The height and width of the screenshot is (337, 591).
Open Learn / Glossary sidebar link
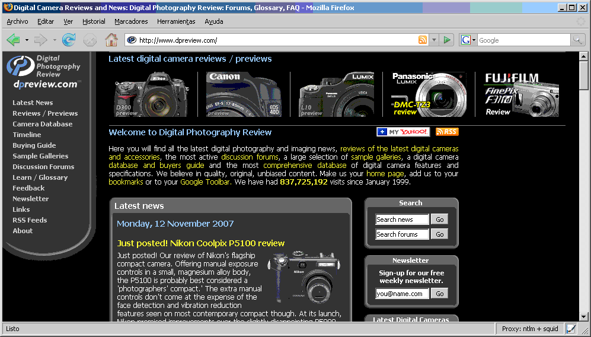pyautogui.click(x=40, y=177)
